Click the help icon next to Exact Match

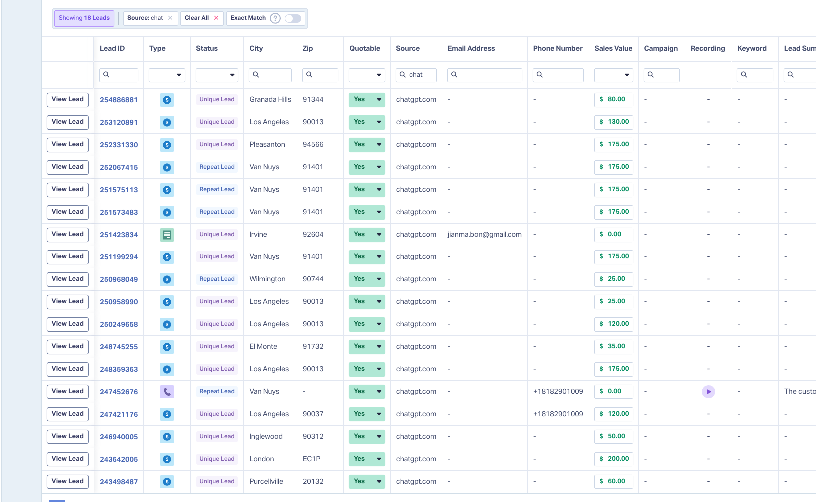pos(275,18)
